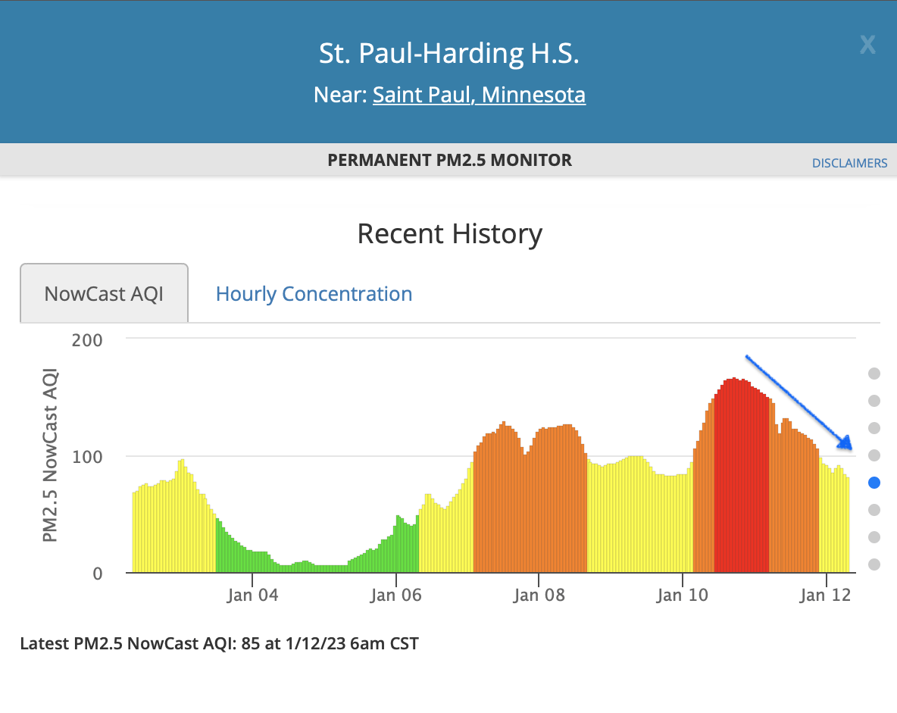Choose the third navigation dot from top

coord(874,427)
